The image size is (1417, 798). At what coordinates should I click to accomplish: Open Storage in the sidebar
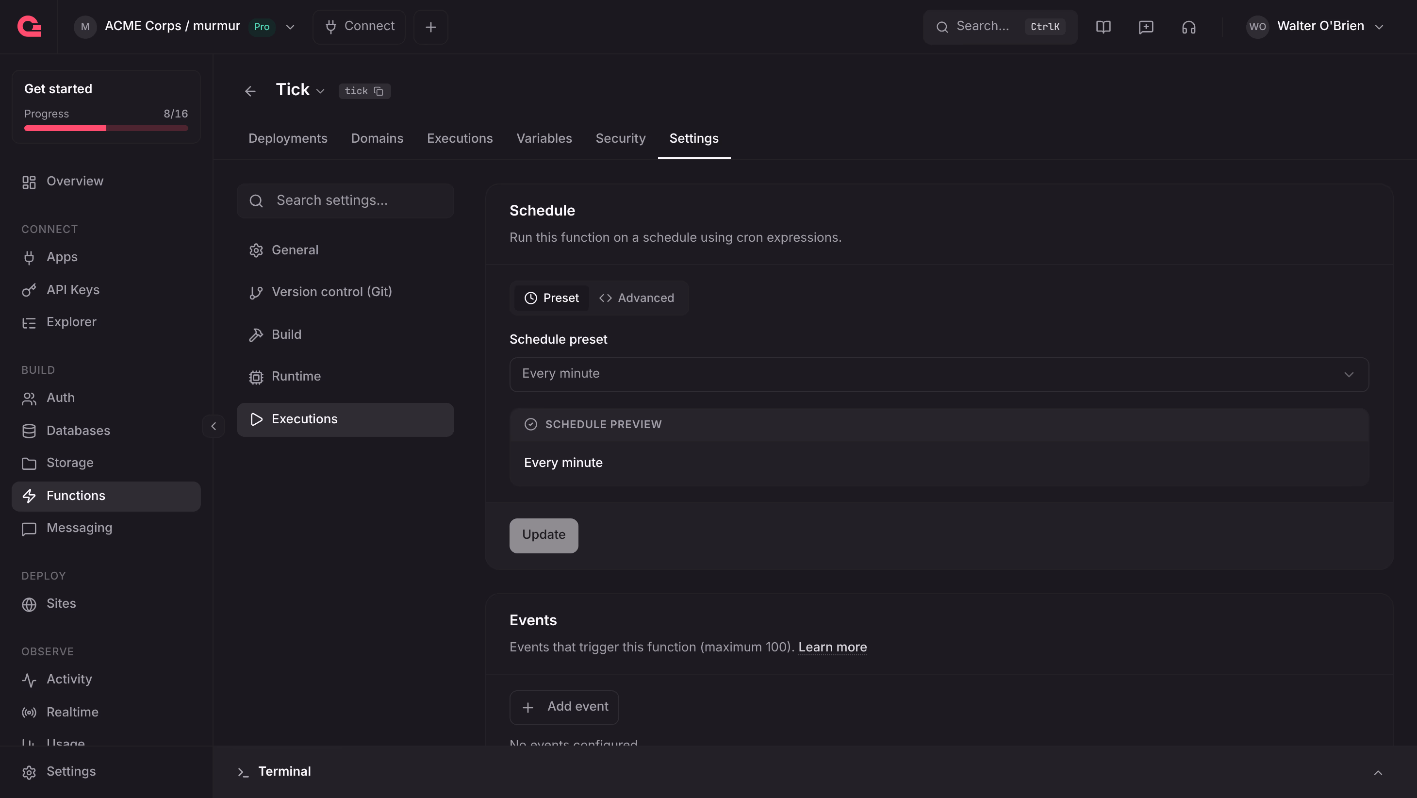[106, 463]
